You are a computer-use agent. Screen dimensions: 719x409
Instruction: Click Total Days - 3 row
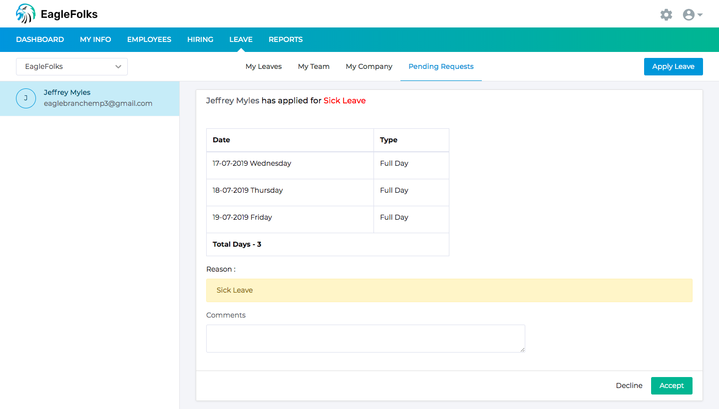click(328, 244)
